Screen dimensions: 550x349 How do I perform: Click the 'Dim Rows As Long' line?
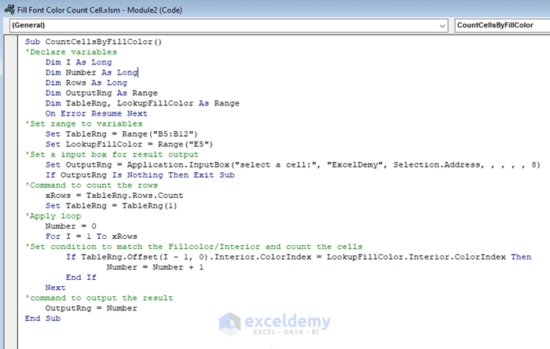[x=86, y=83]
